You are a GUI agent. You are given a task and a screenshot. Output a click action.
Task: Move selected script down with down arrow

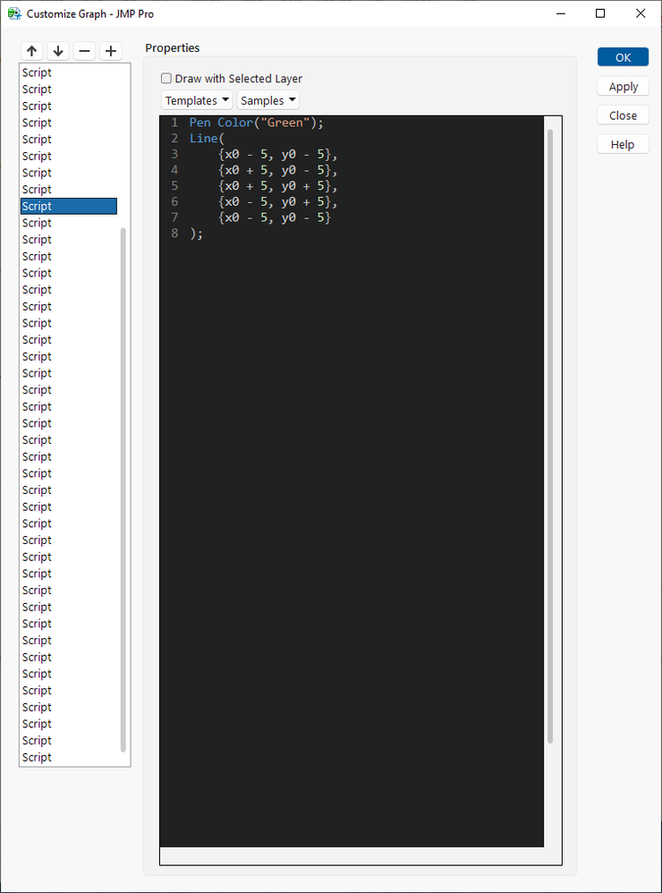[58, 51]
